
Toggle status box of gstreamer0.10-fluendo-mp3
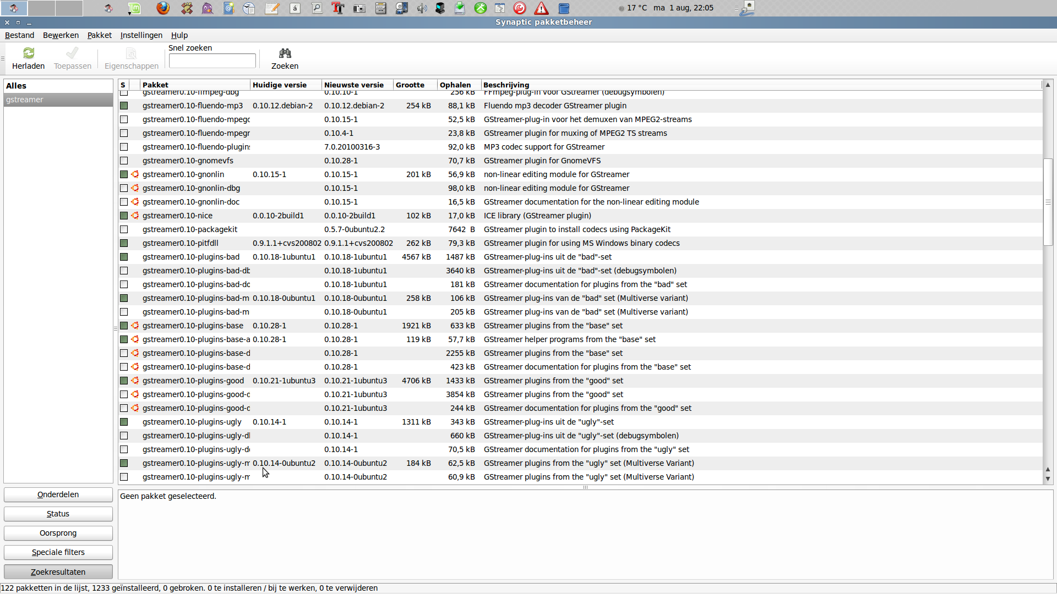point(124,106)
